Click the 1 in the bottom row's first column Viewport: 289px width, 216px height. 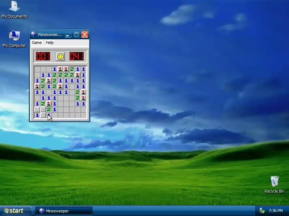37,115
